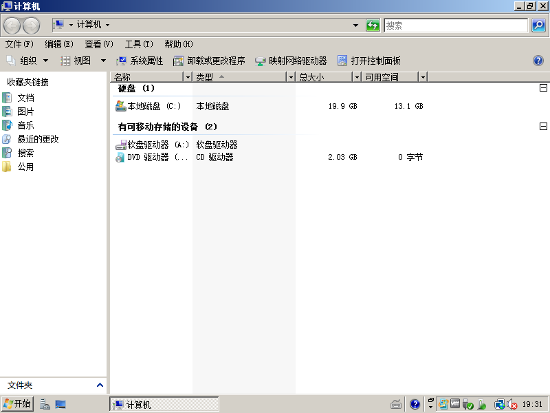Screen dimensions: 550x413
Task: Click the taskbar help question mark icon
Action: click(415, 404)
